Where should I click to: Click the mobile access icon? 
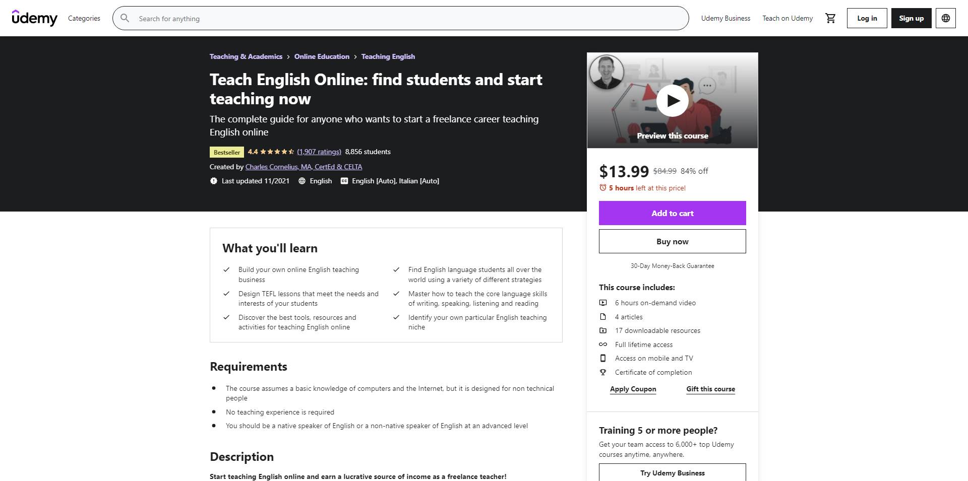(x=602, y=358)
